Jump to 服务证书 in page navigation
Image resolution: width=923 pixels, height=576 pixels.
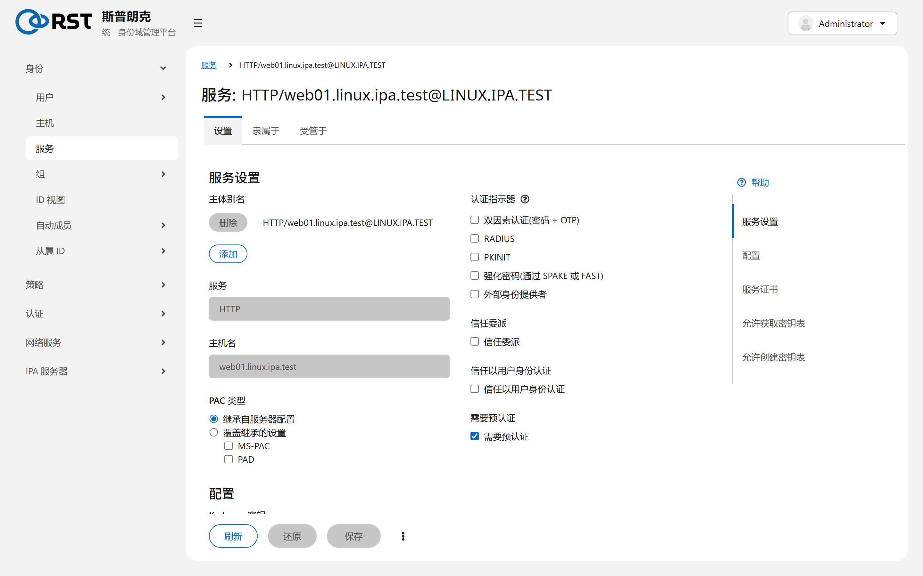point(760,290)
